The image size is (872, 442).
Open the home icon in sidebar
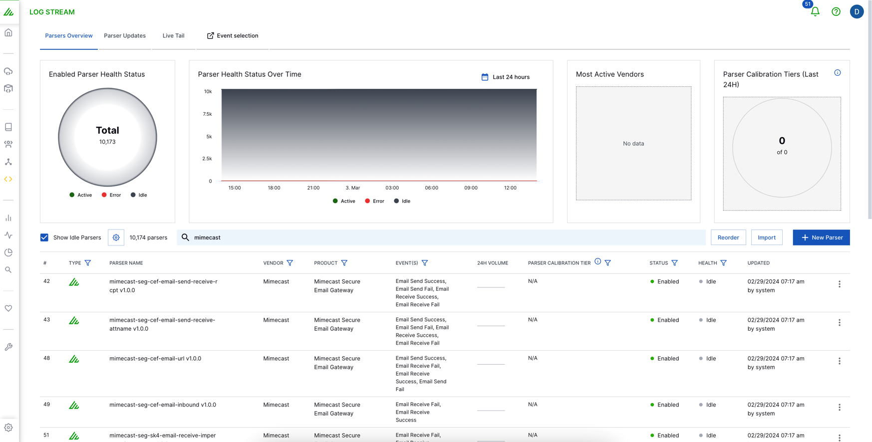8,33
